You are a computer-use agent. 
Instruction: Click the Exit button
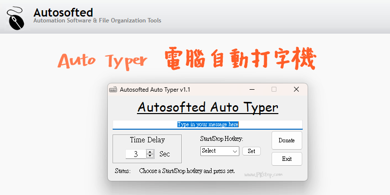(x=287, y=159)
